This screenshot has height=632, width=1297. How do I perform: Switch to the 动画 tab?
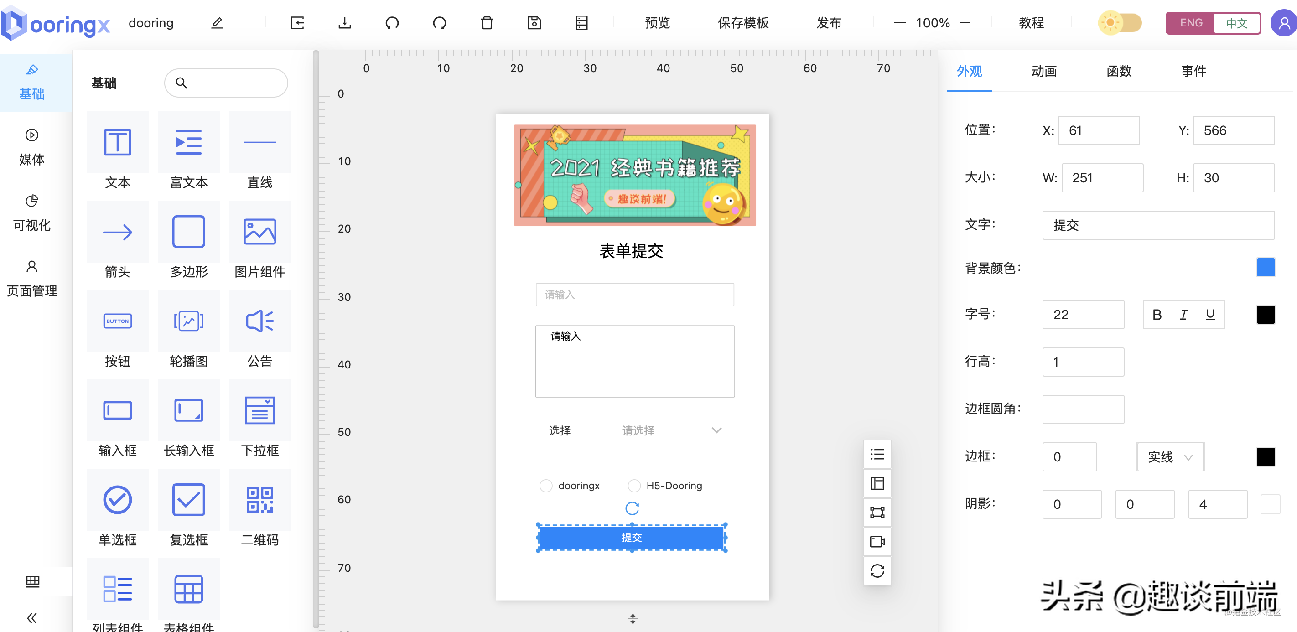point(1043,72)
